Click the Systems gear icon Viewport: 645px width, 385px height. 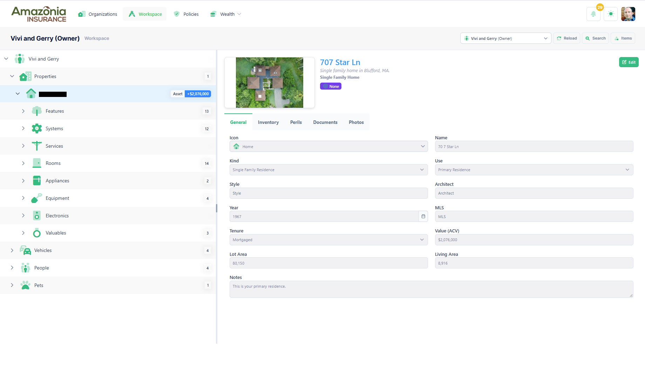[37, 128]
